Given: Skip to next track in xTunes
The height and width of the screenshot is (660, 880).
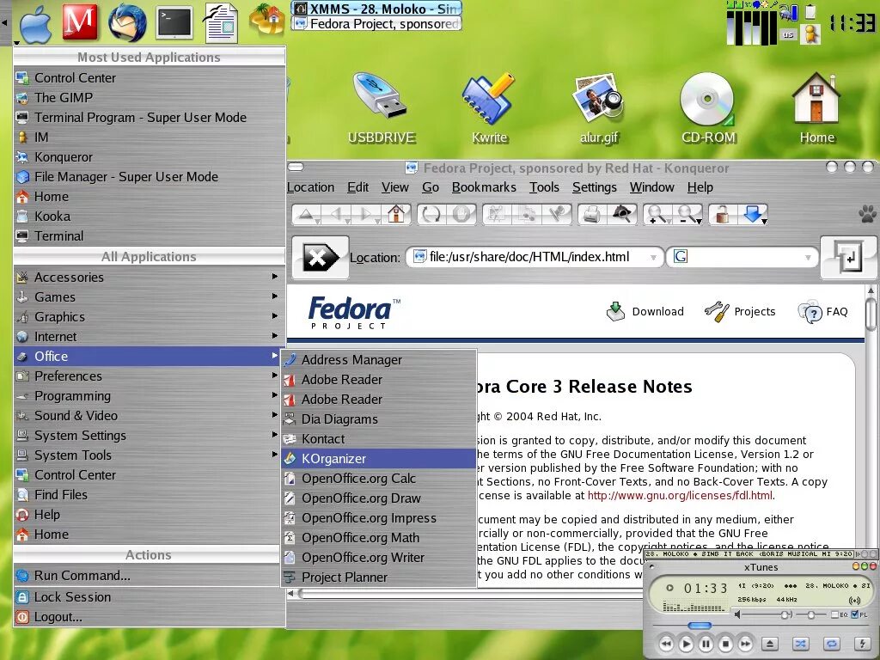Looking at the screenshot, I should [745, 644].
